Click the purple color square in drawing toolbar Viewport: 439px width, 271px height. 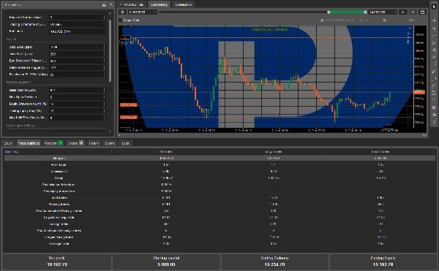tap(434, 107)
